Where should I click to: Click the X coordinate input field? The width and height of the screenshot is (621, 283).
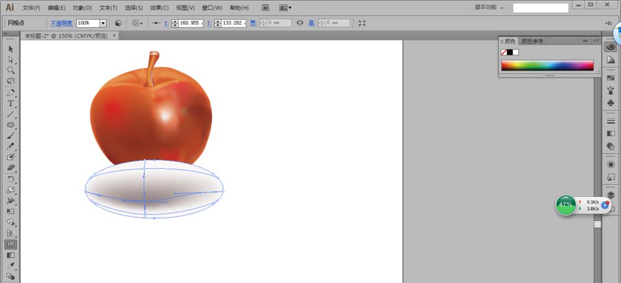(x=191, y=23)
